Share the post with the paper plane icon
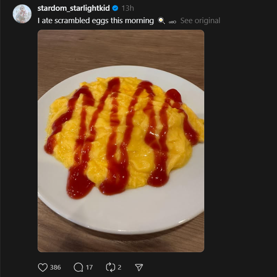Screen dimensions: 277x277 tap(139, 267)
